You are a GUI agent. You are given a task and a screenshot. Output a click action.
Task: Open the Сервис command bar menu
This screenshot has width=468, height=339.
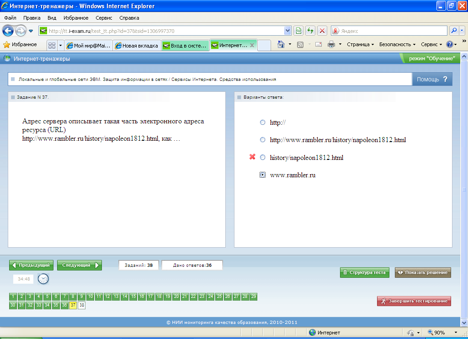pos(431,44)
